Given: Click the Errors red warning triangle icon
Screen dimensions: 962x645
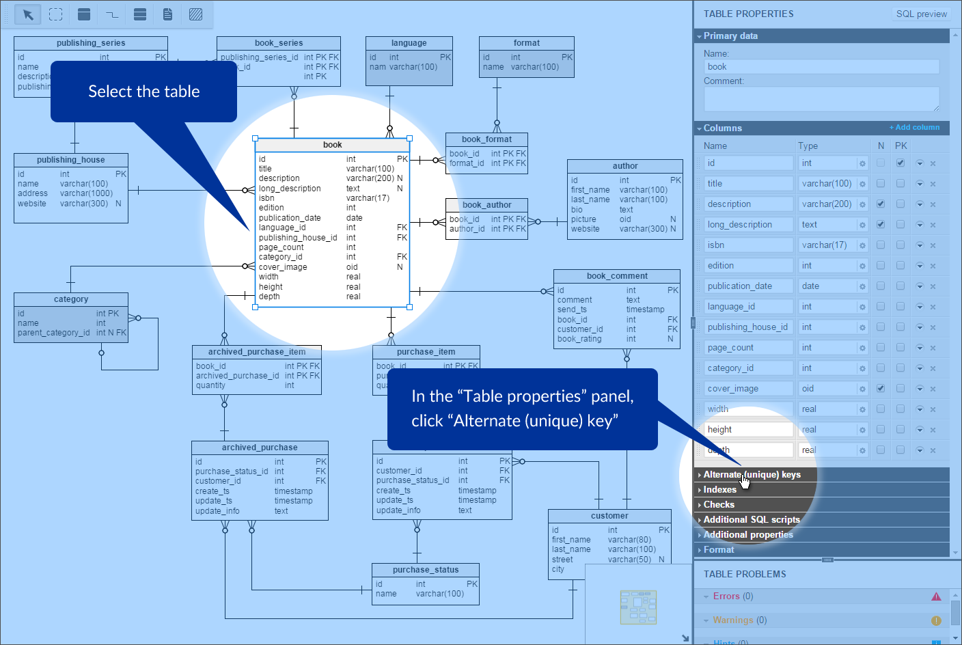Looking at the screenshot, I should click(x=936, y=596).
